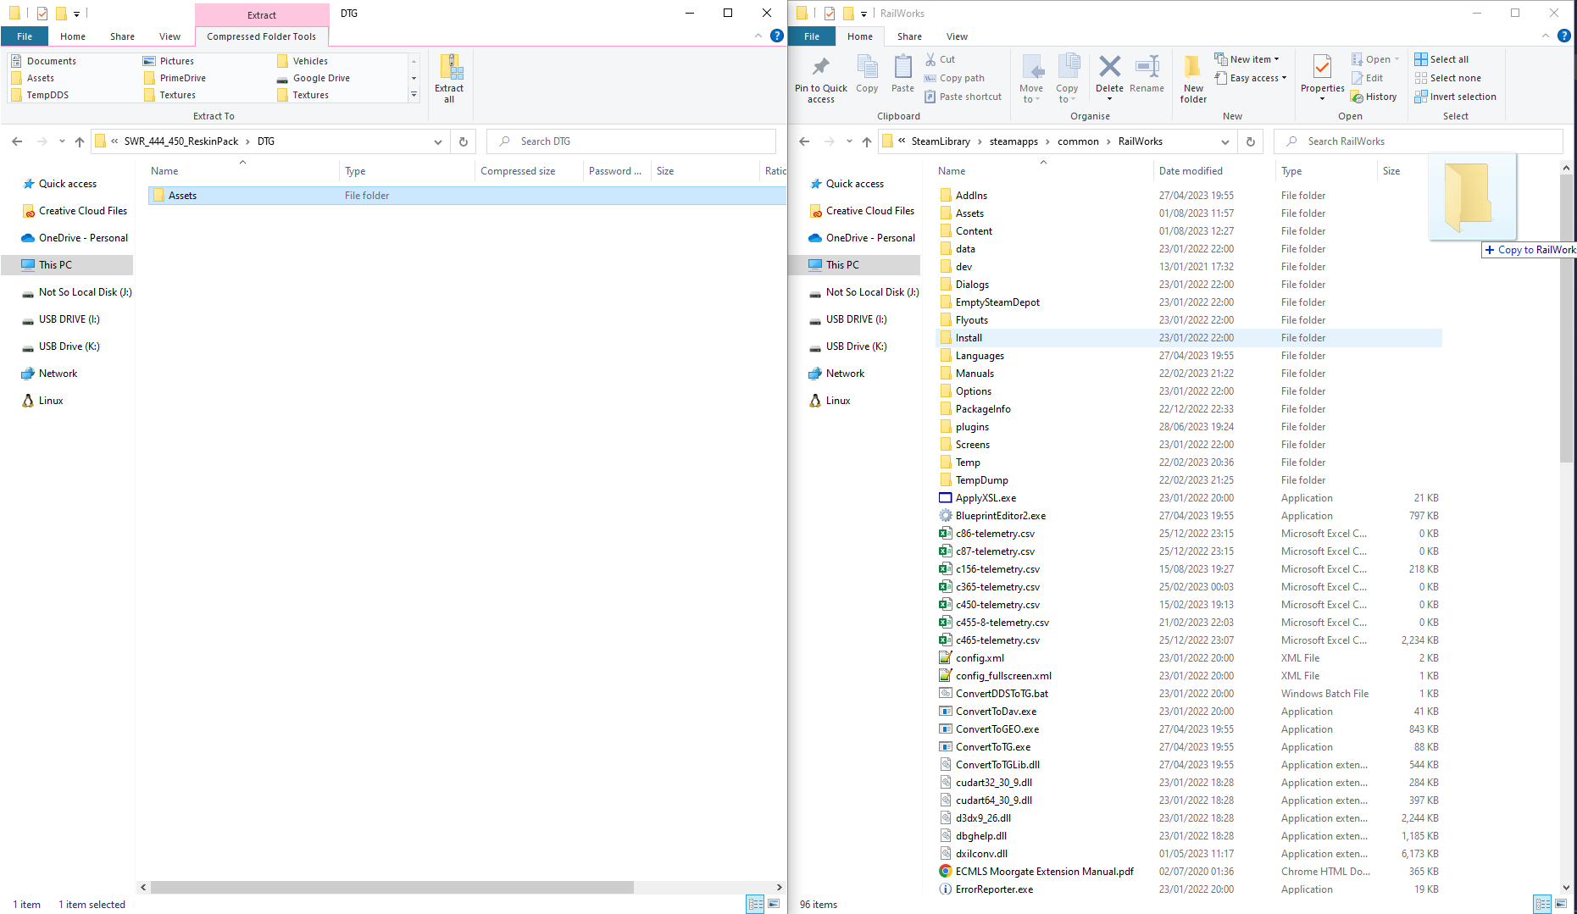
Task: Refresh the RailWorks folder view
Action: tap(1251, 141)
